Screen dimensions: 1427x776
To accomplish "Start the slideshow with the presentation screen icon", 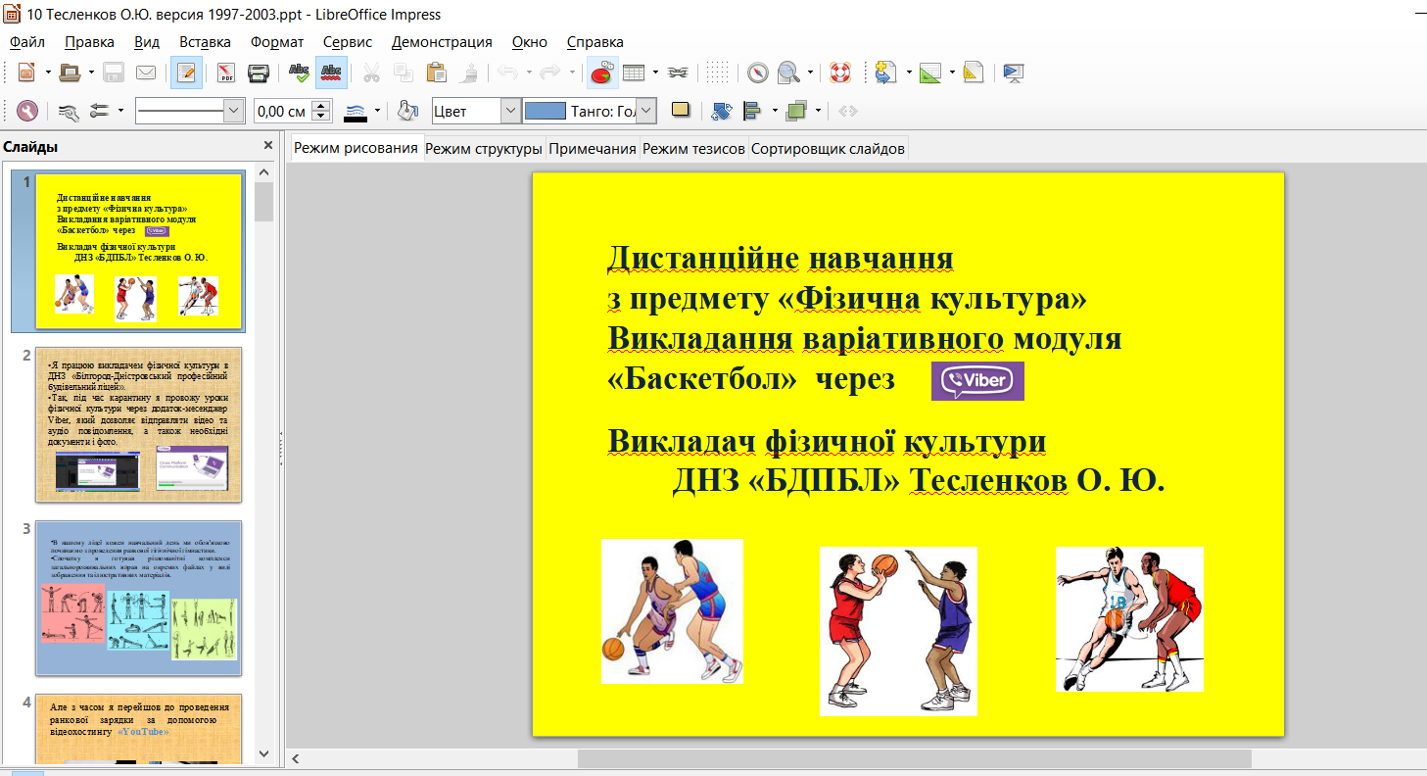I will tap(1013, 73).
